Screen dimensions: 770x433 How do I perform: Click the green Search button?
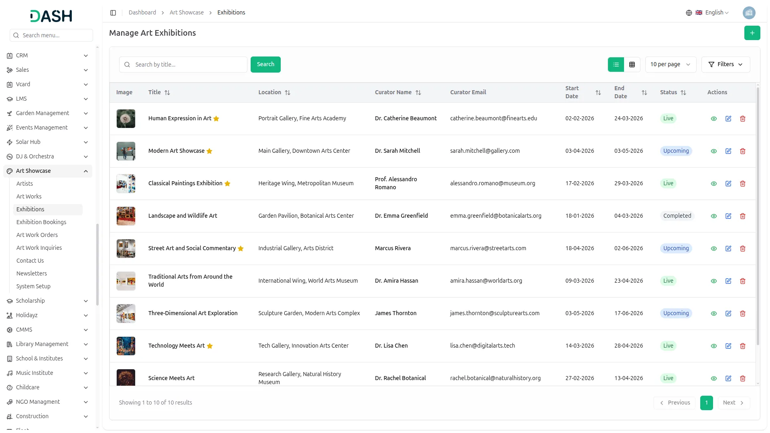[265, 65]
